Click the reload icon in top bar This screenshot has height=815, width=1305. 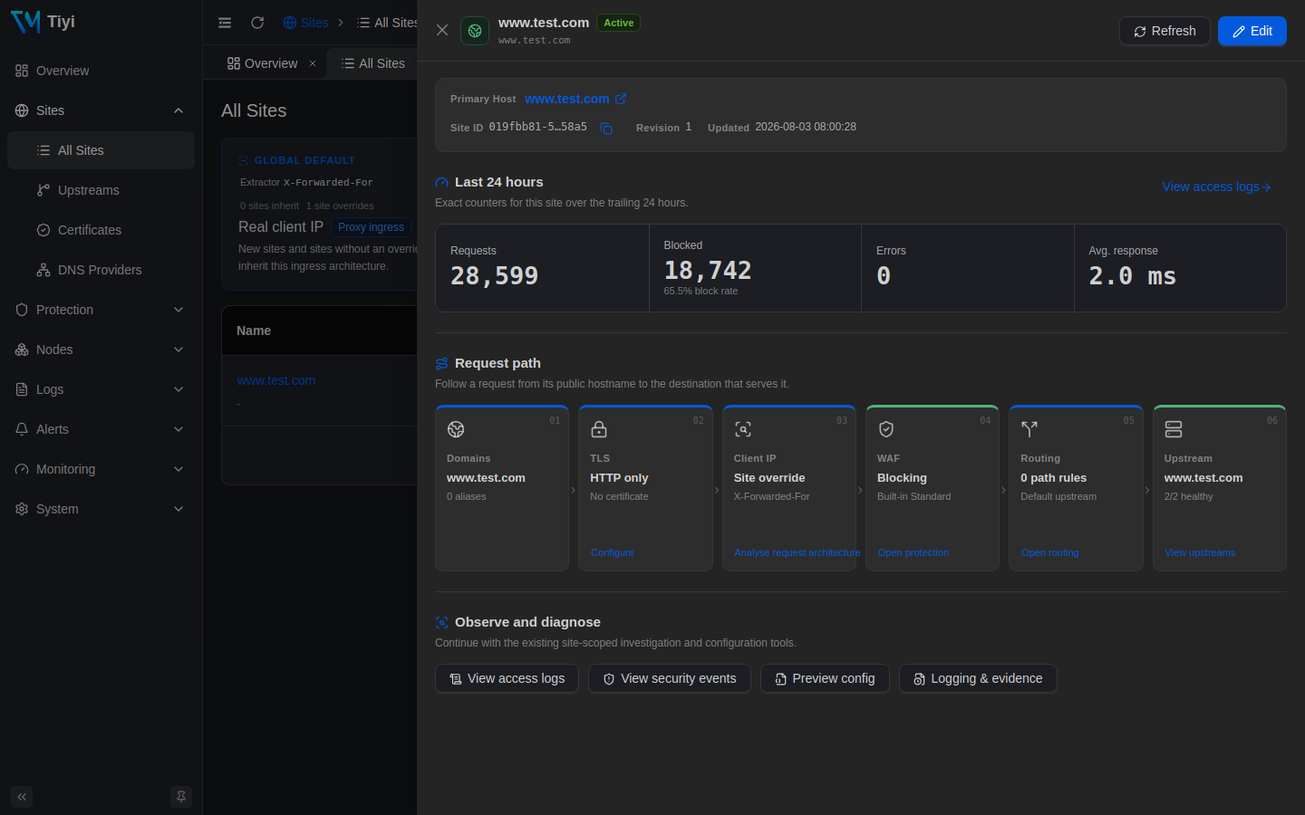click(257, 23)
